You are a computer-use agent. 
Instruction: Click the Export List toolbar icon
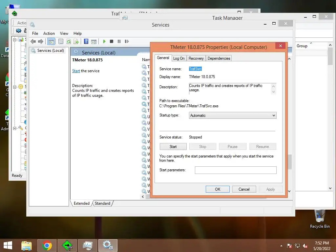tap(76, 41)
